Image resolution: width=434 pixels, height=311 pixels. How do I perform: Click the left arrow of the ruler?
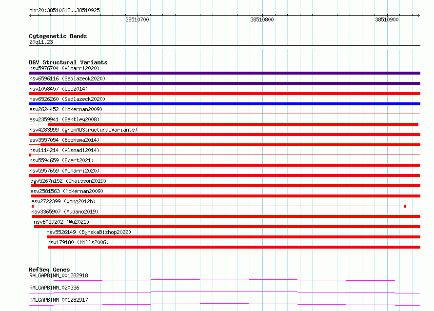[30, 15]
